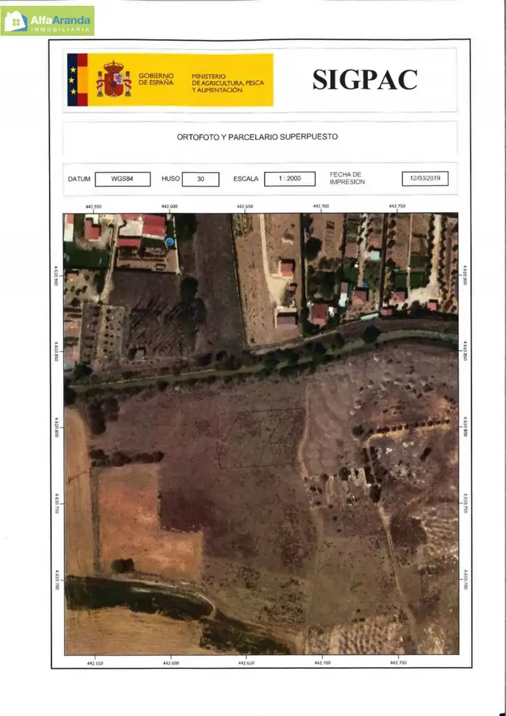The height and width of the screenshot is (716, 506).
Task: Click bottom axis coordinate 442.700
Action: (x=322, y=662)
